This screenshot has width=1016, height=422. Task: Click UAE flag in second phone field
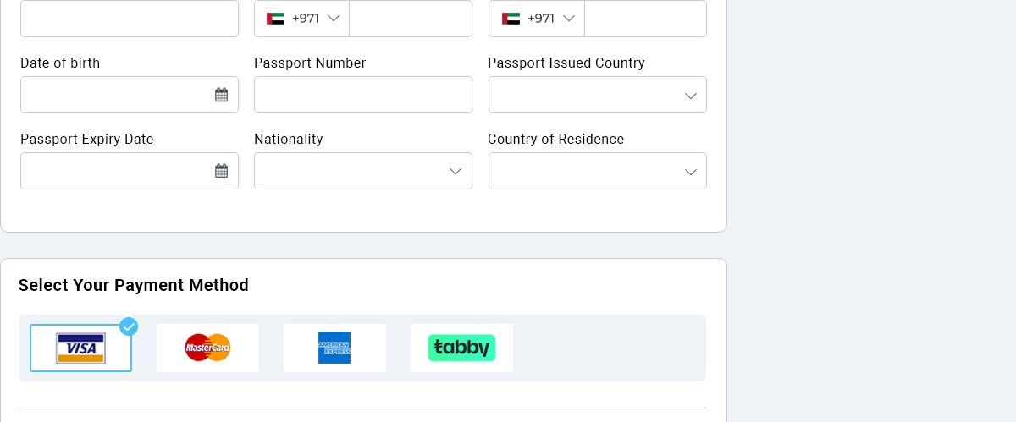click(511, 19)
